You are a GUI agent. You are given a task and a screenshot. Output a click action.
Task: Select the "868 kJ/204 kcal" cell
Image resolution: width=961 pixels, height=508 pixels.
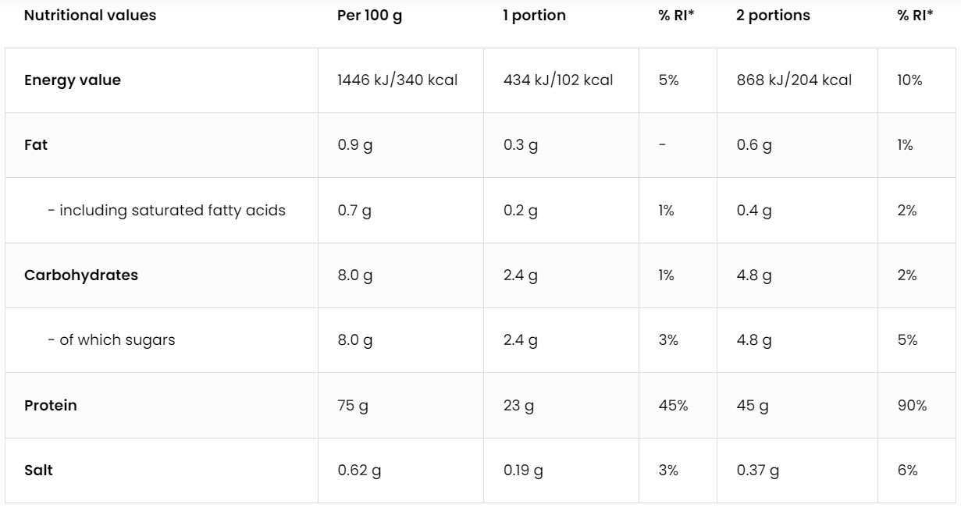point(794,80)
